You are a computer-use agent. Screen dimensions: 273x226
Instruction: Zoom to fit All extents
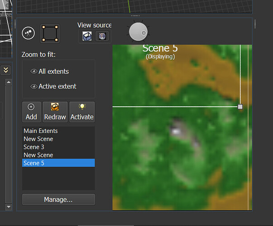point(50,71)
